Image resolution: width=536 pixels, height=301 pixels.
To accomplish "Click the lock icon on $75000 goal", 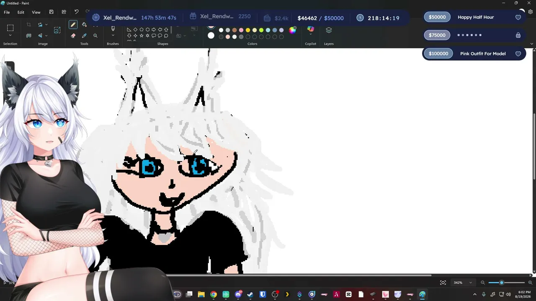I will point(518,35).
